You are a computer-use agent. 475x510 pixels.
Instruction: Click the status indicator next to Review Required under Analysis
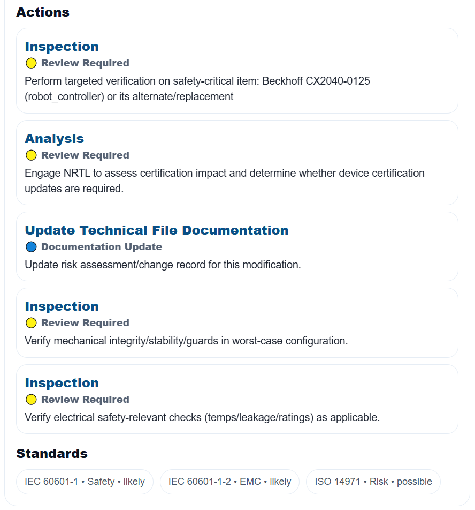tap(31, 155)
